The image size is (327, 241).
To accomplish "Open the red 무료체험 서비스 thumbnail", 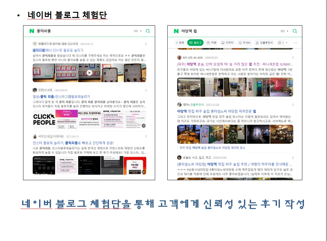I will click(135, 166).
